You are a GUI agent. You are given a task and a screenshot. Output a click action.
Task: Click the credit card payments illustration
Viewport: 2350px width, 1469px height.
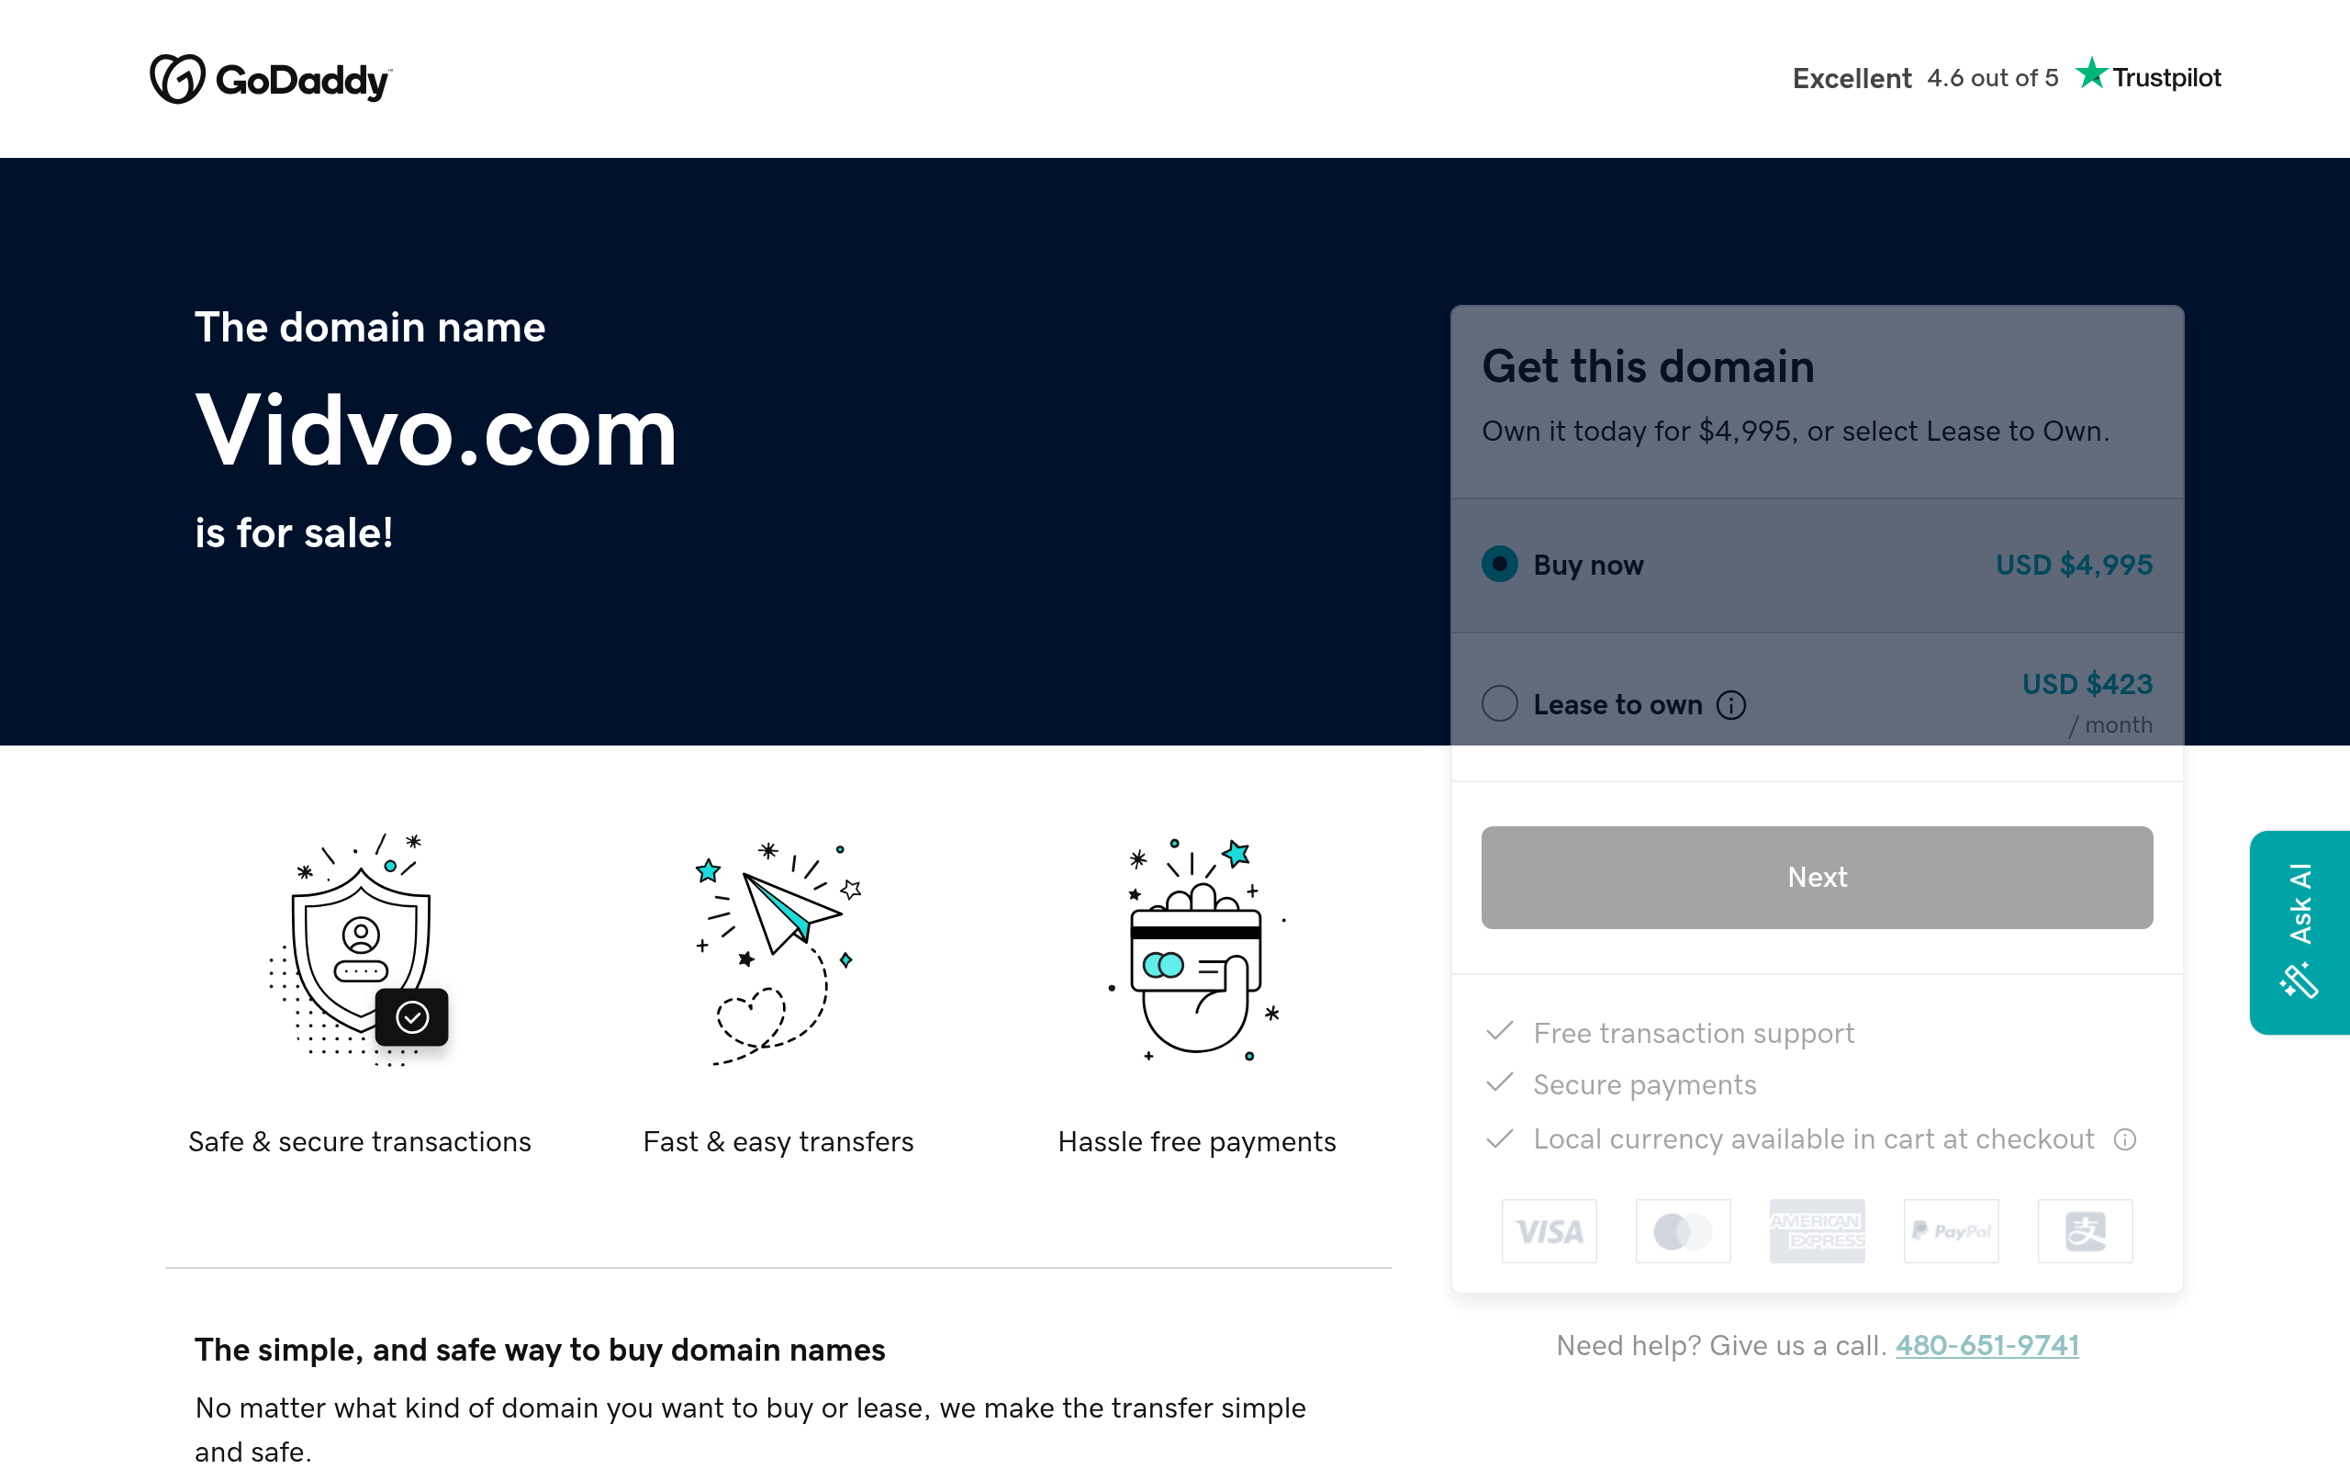pyautogui.click(x=1196, y=951)
